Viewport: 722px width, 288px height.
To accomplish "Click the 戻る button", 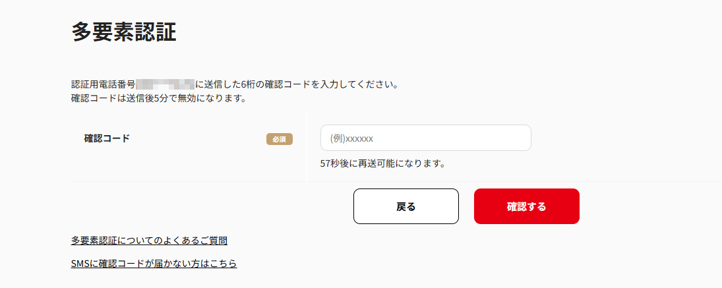I will point(406,206).
